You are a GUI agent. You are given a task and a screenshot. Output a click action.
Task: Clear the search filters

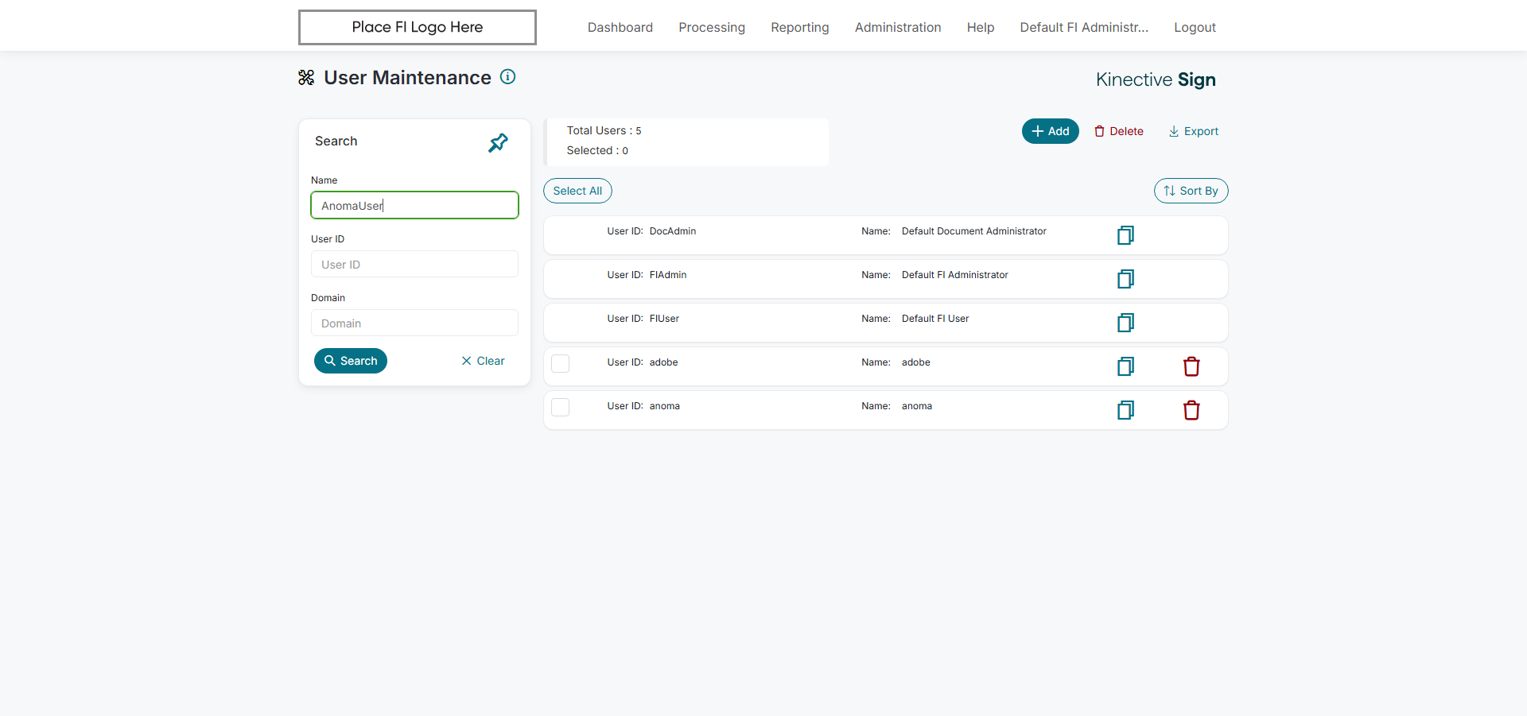483,361
